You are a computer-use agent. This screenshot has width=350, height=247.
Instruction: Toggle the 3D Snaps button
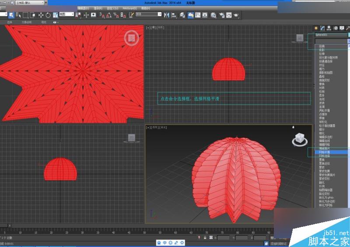tap(102, 15)
